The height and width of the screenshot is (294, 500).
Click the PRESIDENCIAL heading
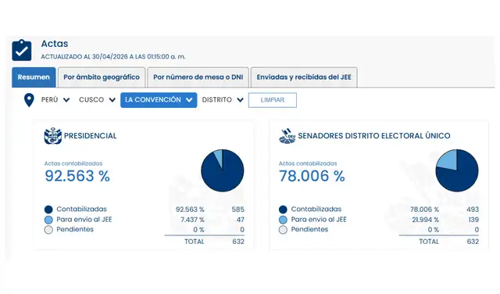[91, 136]
